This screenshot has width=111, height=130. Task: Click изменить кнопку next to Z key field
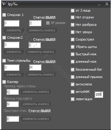click(x=42, y=30)
